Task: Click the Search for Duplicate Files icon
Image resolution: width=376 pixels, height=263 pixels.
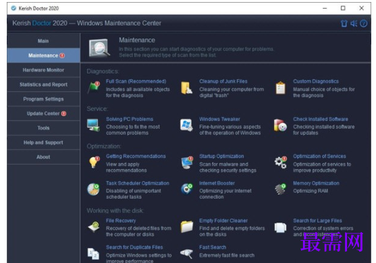Action: (x=94, y=254)
